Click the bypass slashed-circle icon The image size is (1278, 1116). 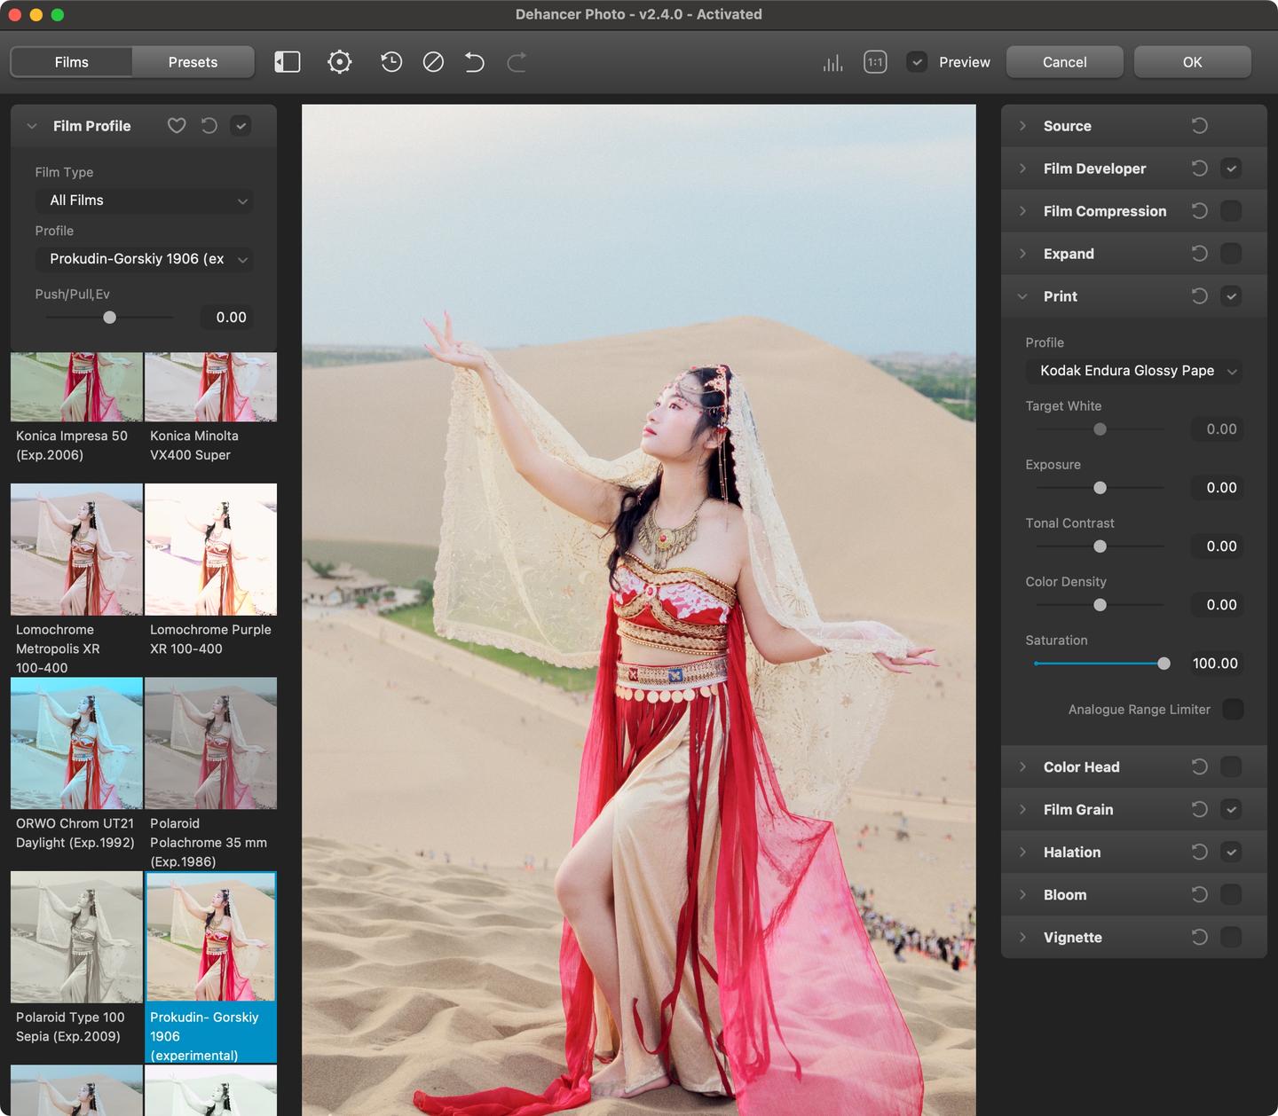pos(433,62)
